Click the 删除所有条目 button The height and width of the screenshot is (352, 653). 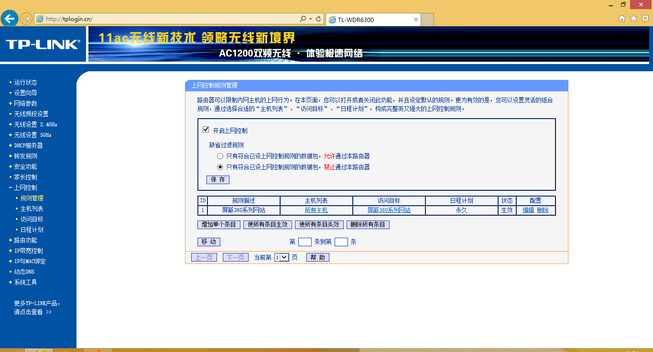pos(368,225)
